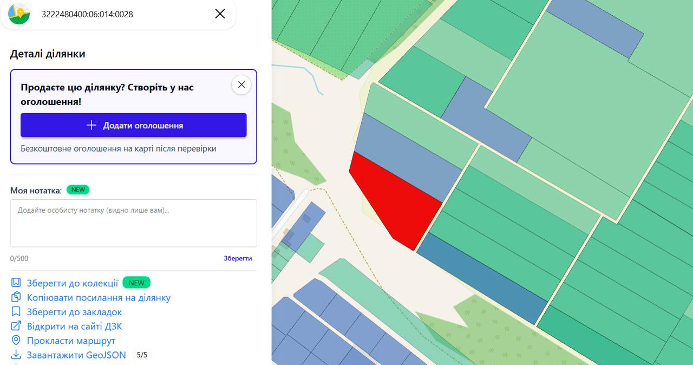
Task: Choose Зберегти до закладок
Action: [x=74, y=312]
